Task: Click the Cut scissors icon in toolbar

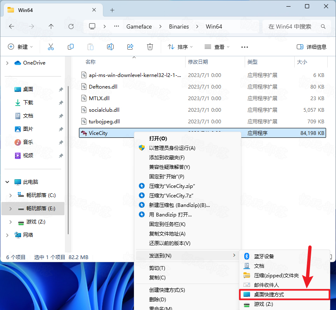Action: tap(51, 47)
